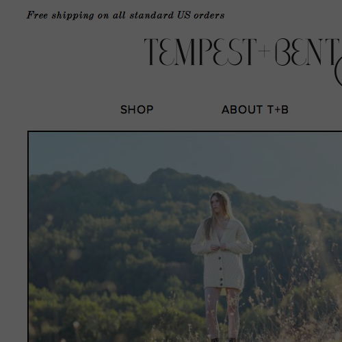Viewport: 342px width, 342px height.
Task: Click the sky area of the hero image
Action: point(185,150)
